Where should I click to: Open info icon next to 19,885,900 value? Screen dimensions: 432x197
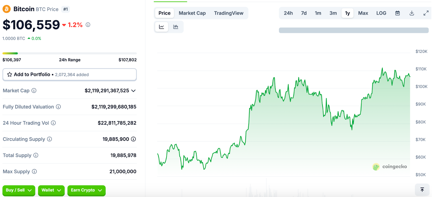[133, 139]
